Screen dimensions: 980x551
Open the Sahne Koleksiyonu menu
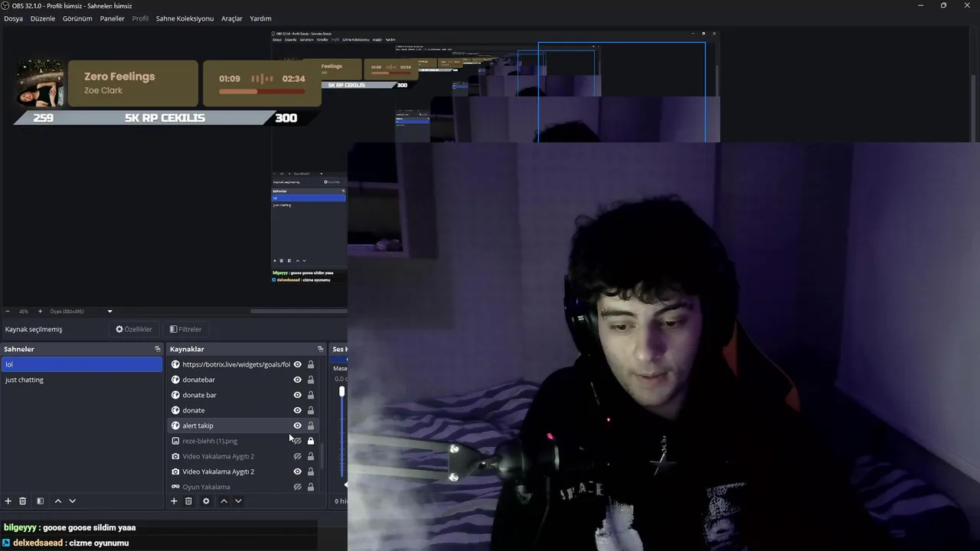[x=185, y=18]
